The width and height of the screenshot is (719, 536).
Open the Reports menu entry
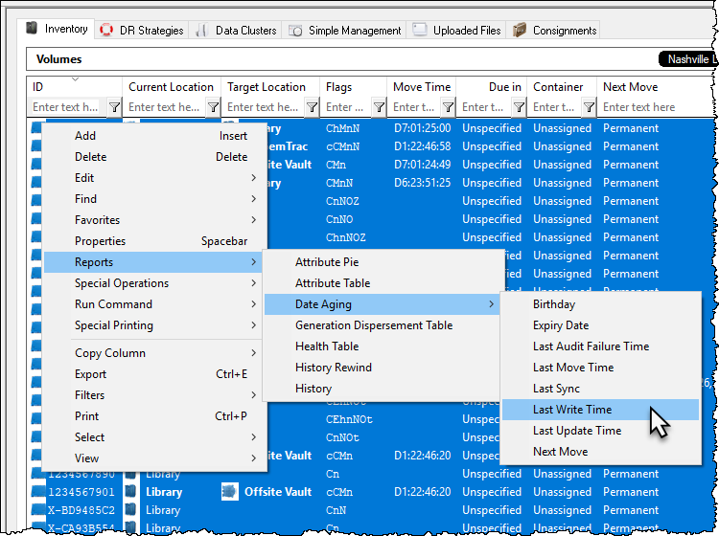(x=153, y=262)
